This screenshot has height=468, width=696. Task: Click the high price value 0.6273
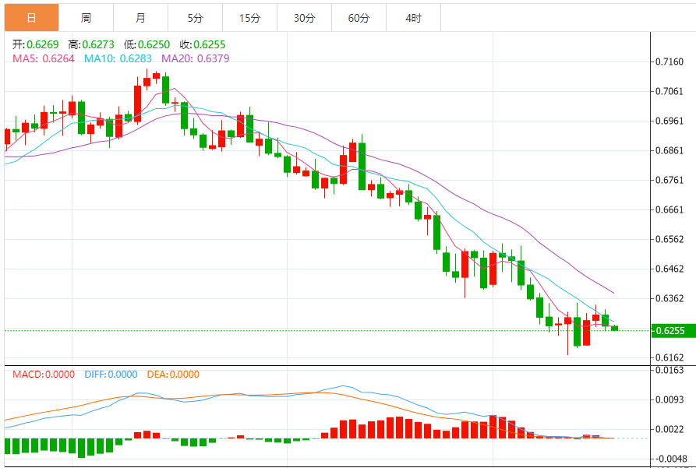pyautogui.click(x=98, y=44)
